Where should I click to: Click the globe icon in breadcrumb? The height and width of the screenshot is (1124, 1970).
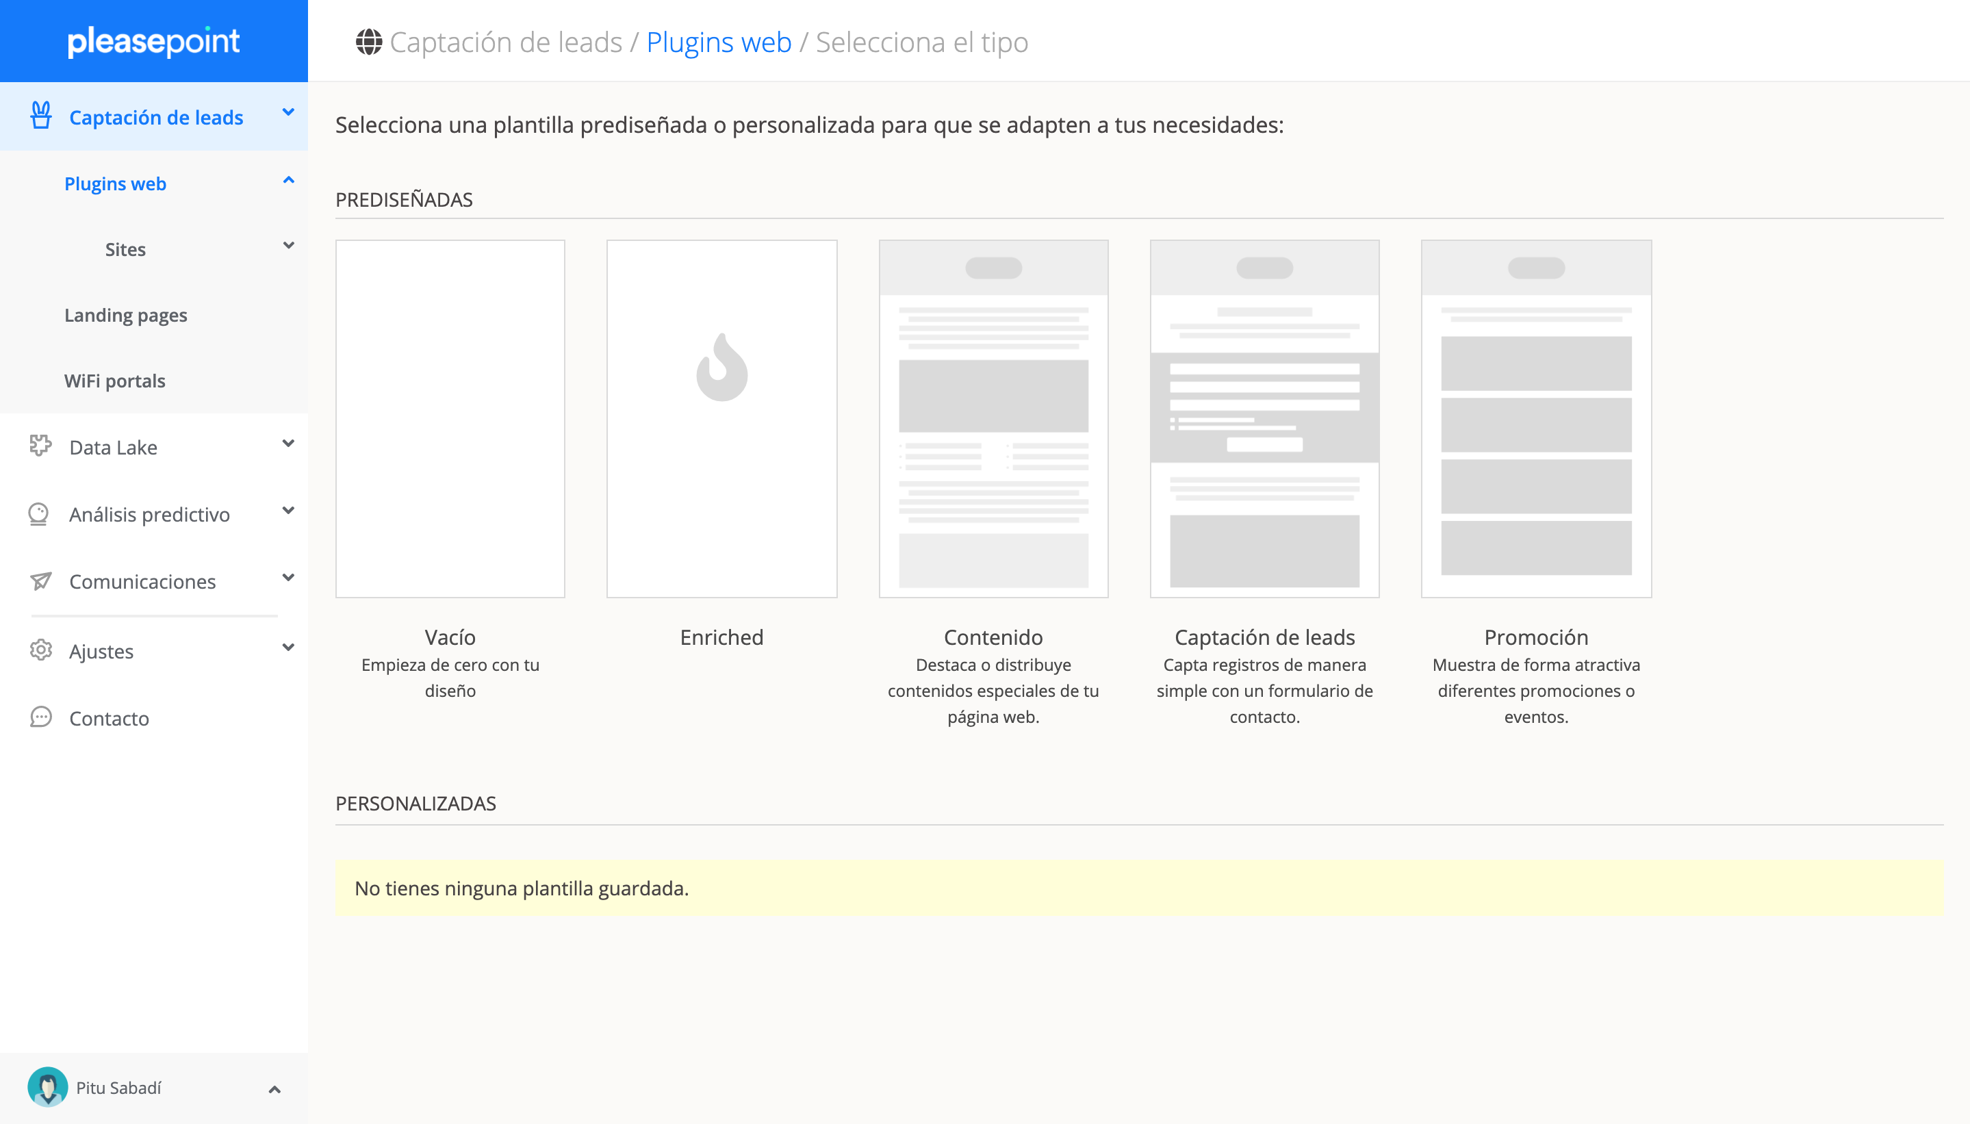[369, 42]
